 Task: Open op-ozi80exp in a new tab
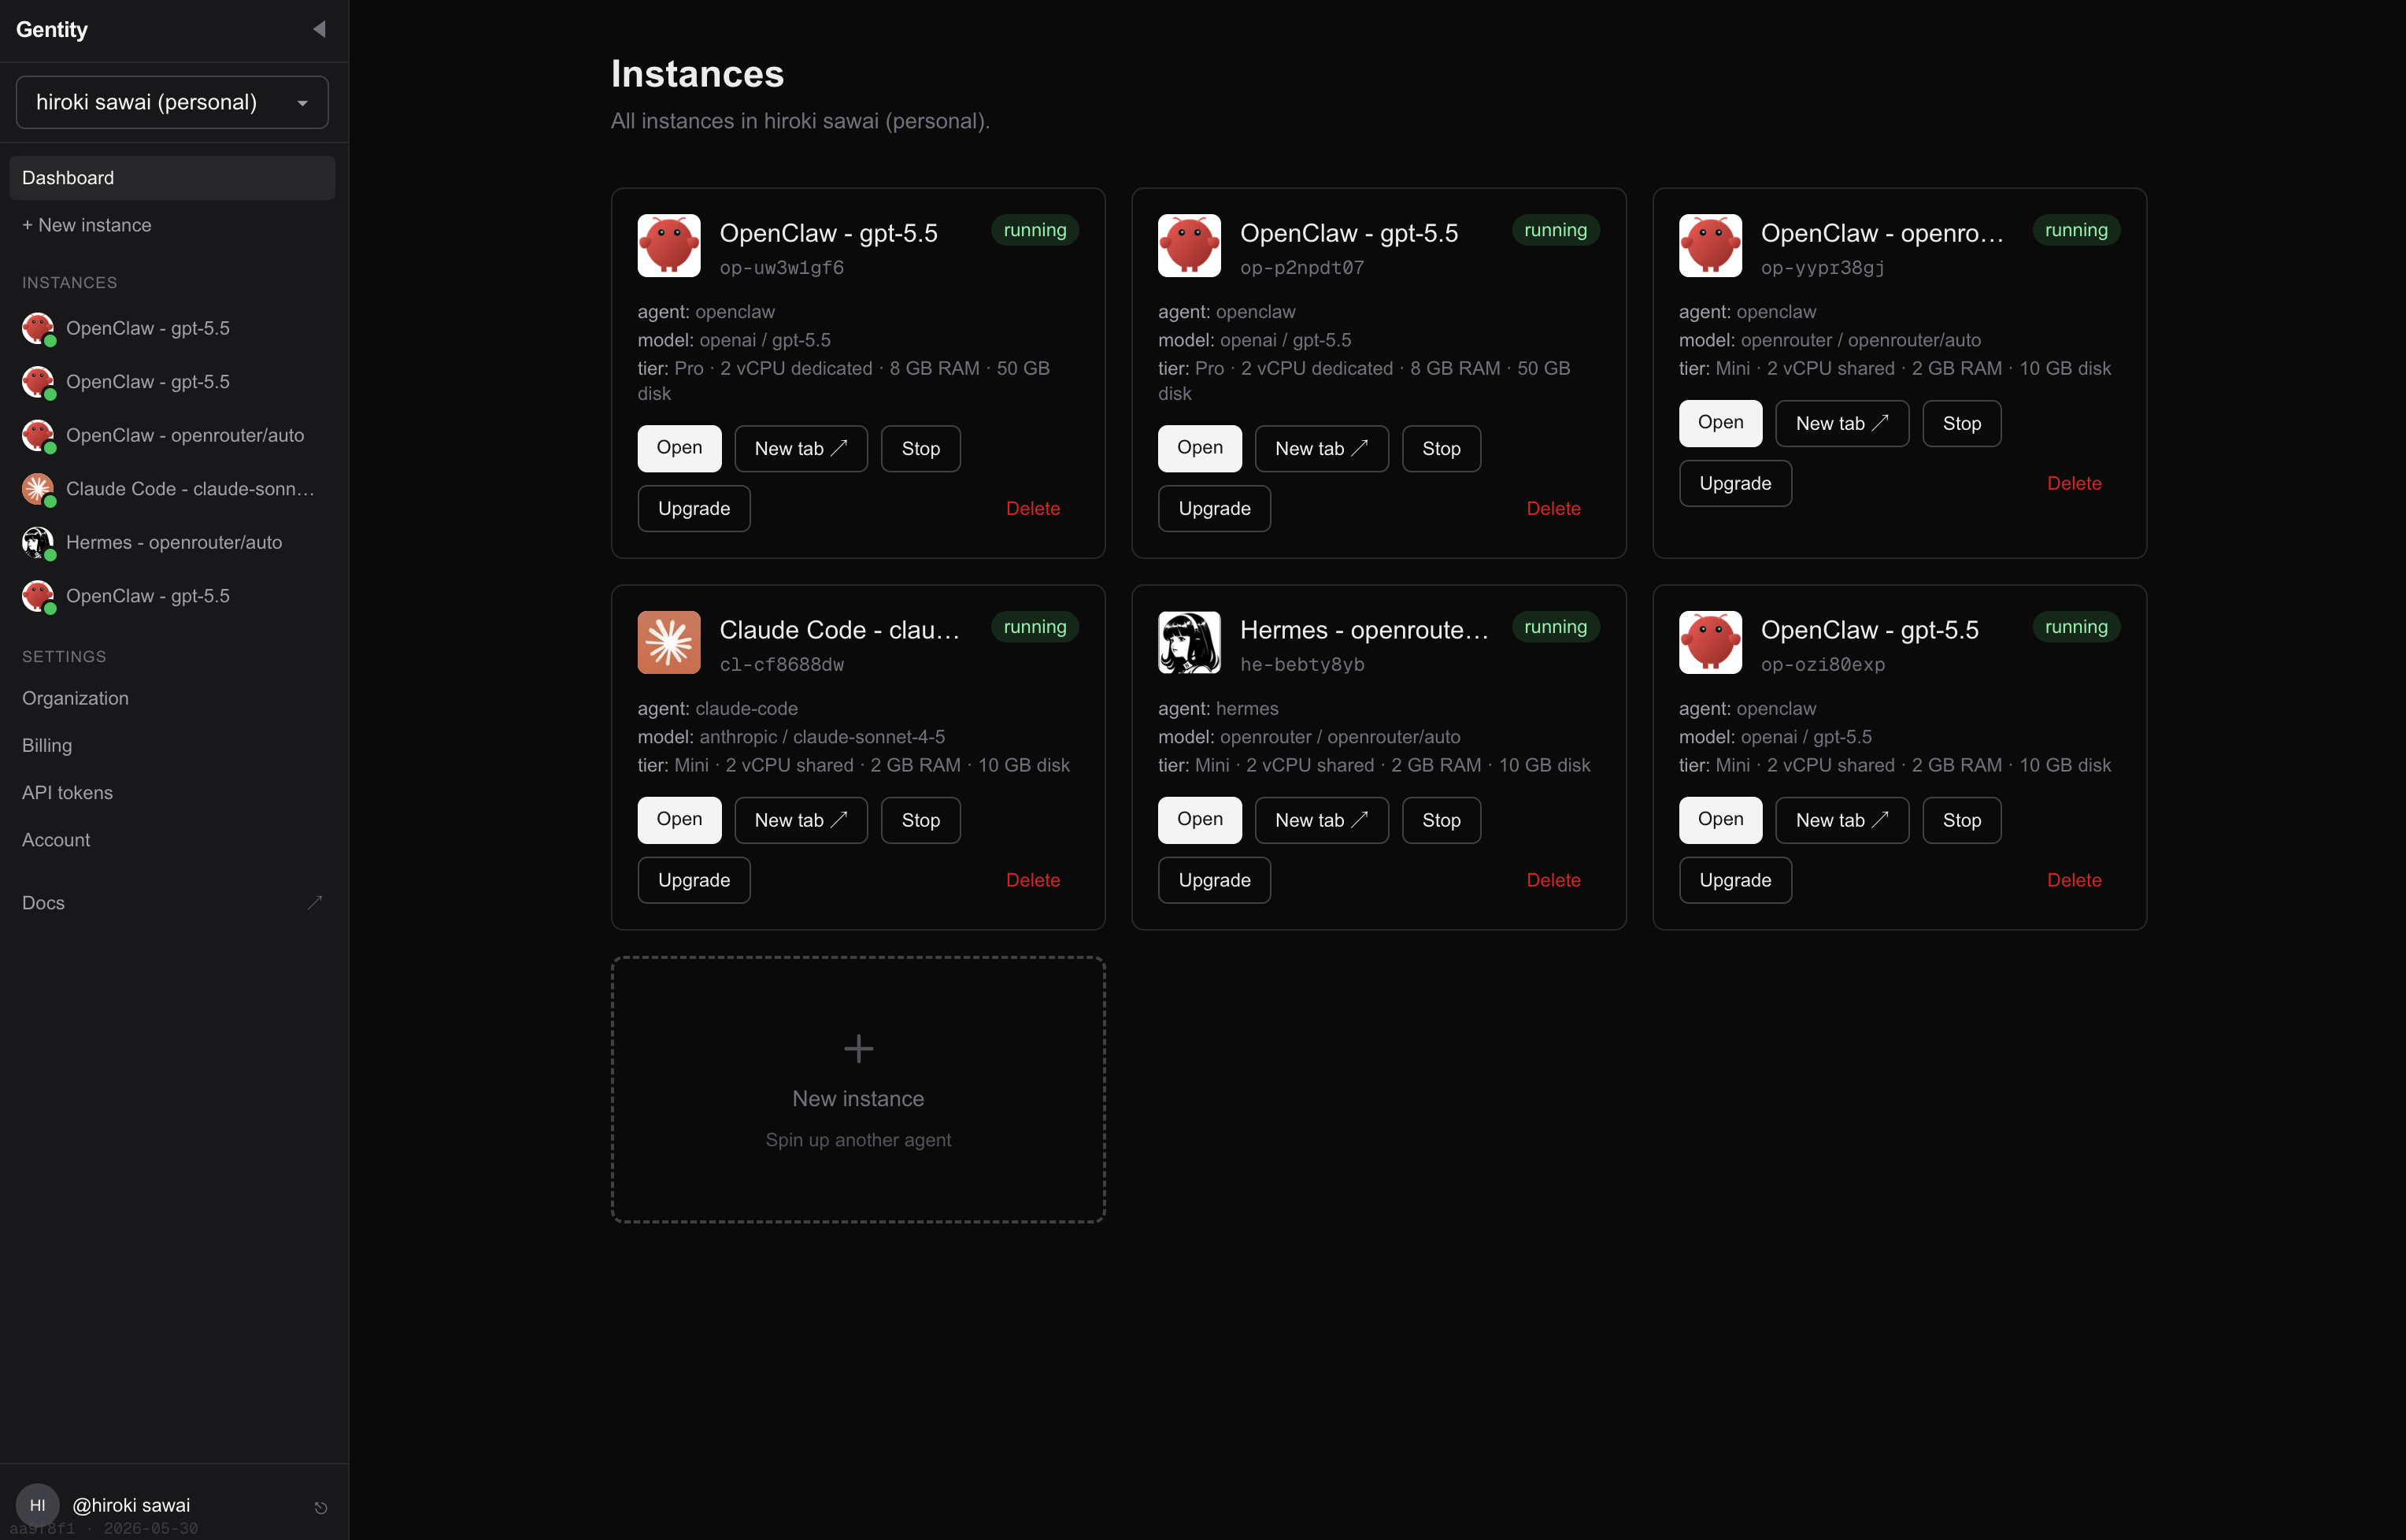[x=1842, y=820]
